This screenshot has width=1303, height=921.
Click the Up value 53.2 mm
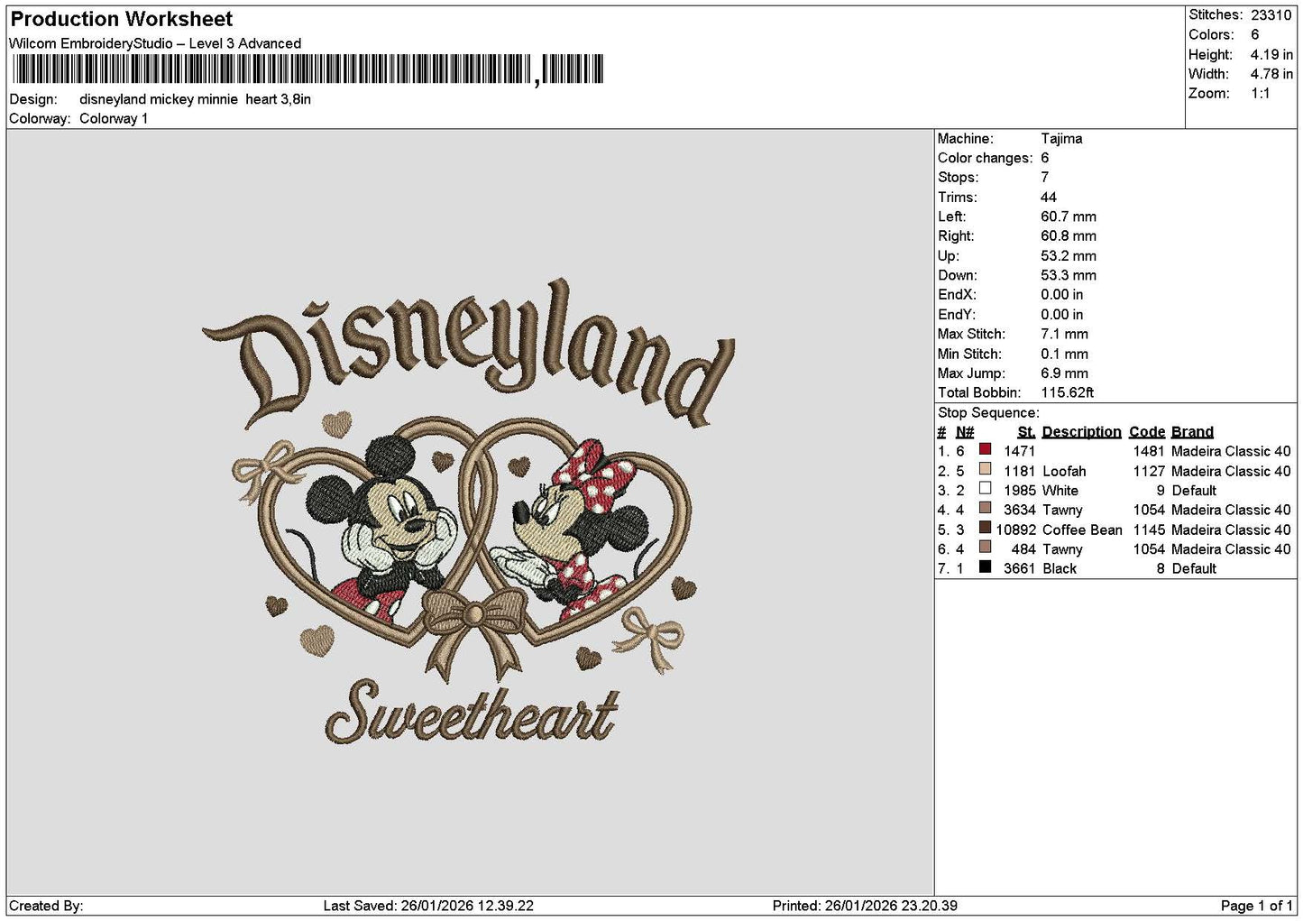(1069, 255)
